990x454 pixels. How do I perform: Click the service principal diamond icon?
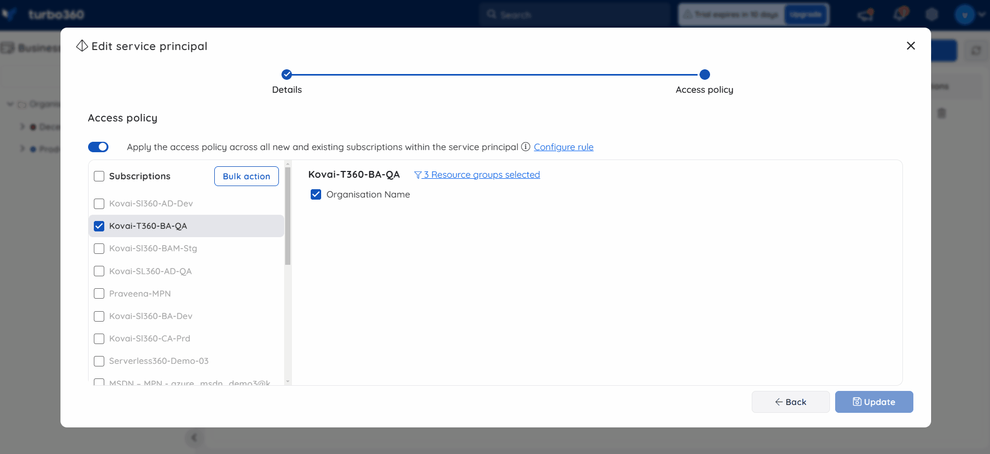point(82,46)
